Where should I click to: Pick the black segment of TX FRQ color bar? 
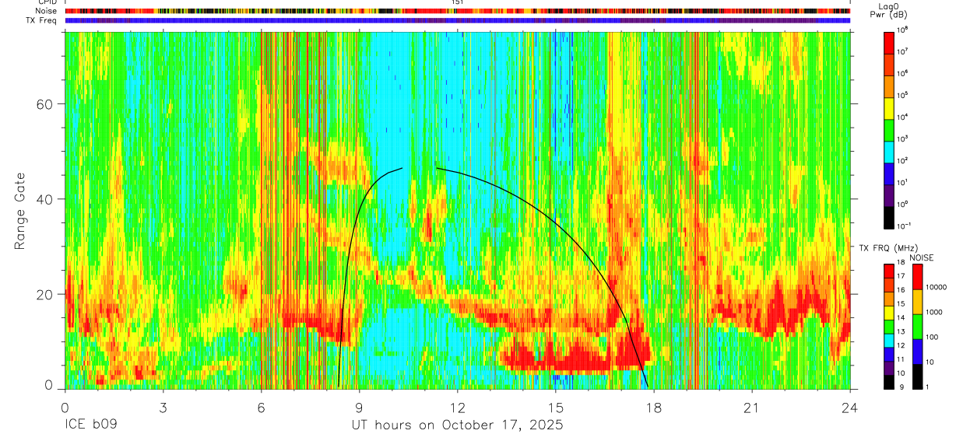889,381
